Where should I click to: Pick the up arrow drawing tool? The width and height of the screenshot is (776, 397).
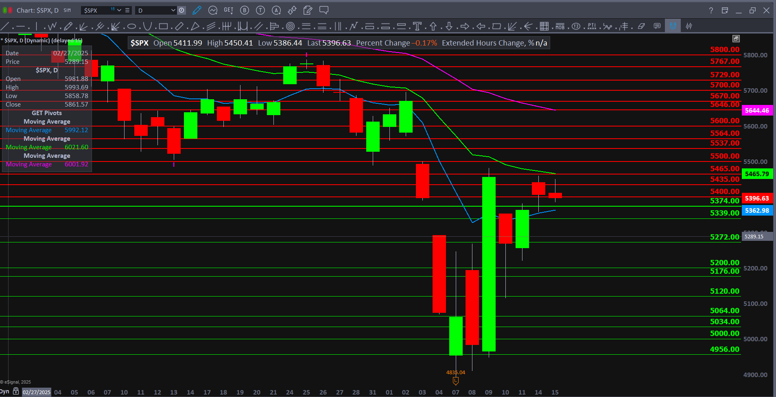433,27
